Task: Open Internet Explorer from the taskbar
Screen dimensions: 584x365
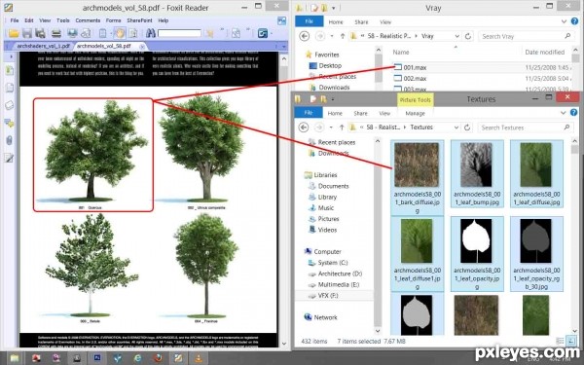Action: [x=137, y=358]
